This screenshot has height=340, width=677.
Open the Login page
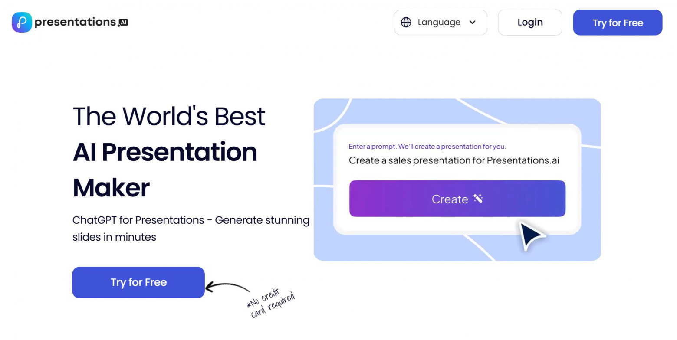point(530,23)
